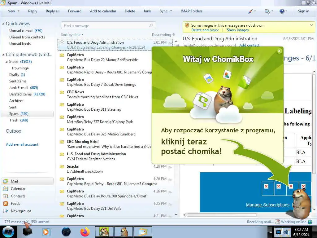Click Reply in the toolbar
Viewport: 317px width, 238px height.
tap(33, 11)
